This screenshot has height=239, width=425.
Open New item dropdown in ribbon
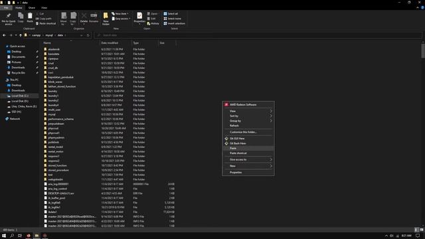120,13
